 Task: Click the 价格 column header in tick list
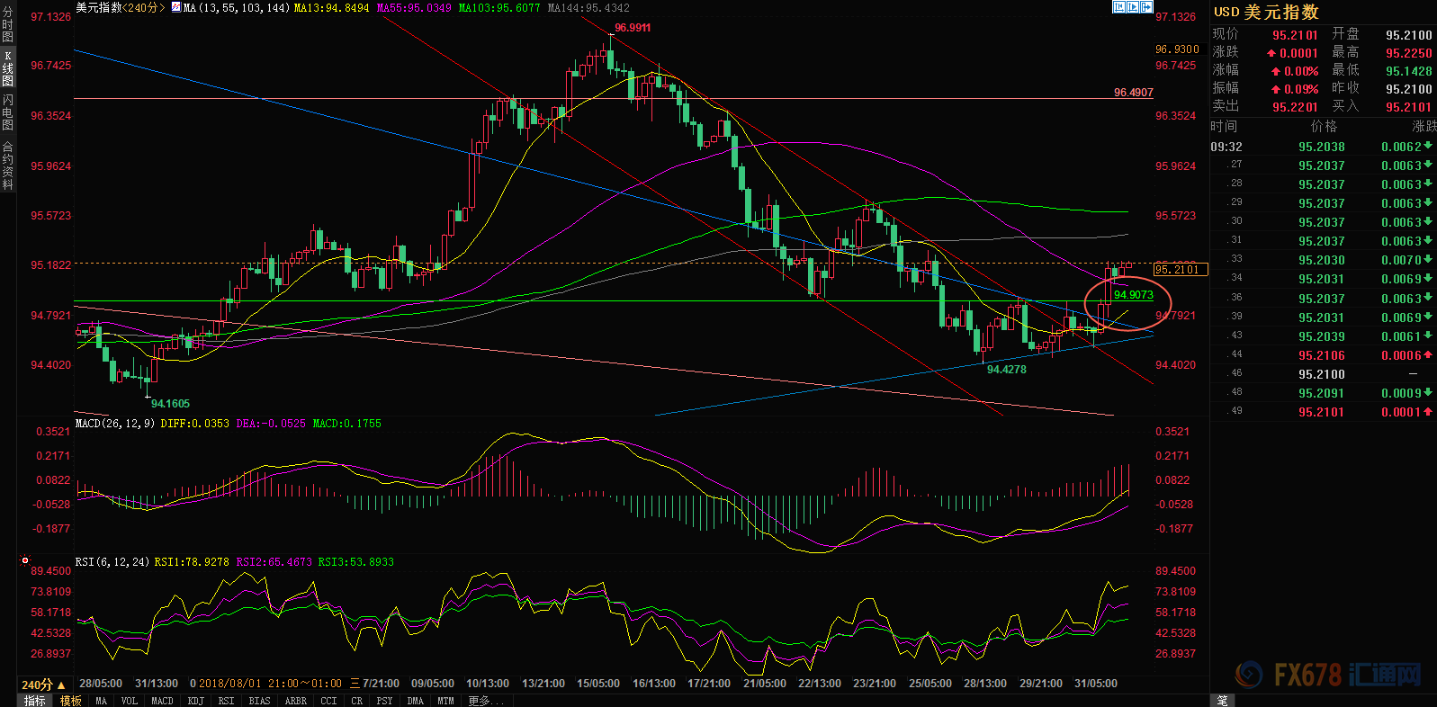click(x=1324, y=127)
